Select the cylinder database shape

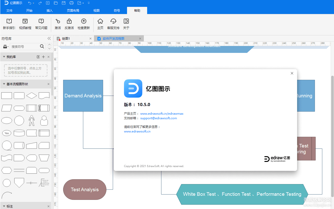point(19,133)
